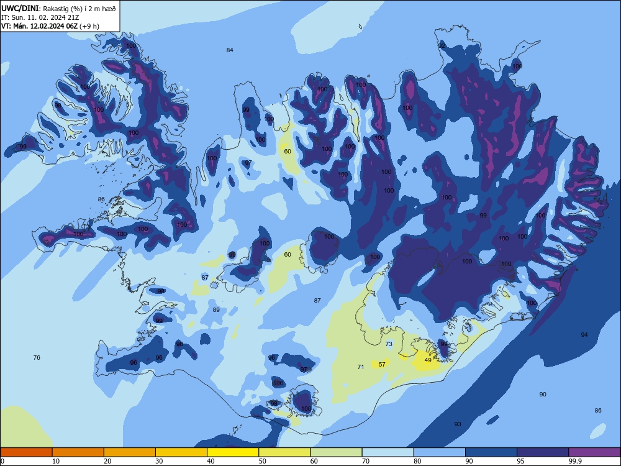
Task: Click the 90–95 medium blue legend swatch
Action: (491, 452)
